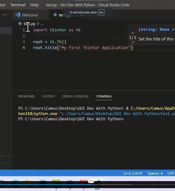Click the three-dot more actions icon

click(5, 15)
